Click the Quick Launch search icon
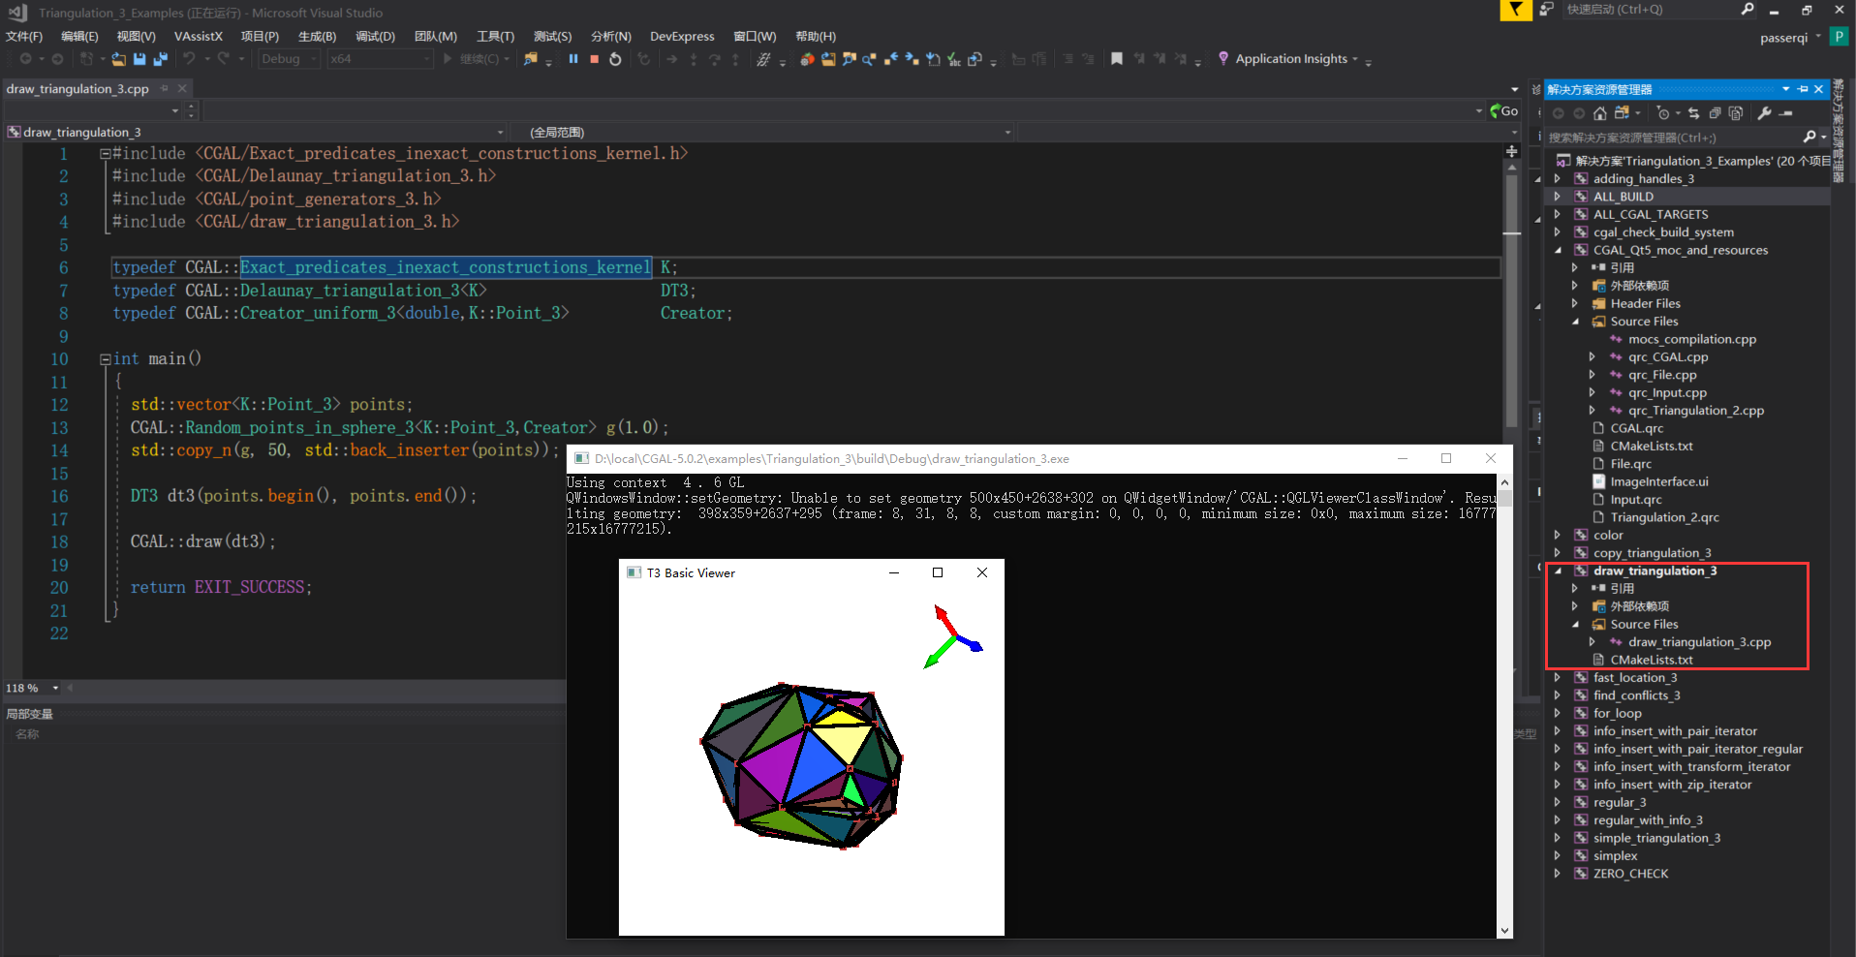 pyautogui.click(x=1748, y=10)
